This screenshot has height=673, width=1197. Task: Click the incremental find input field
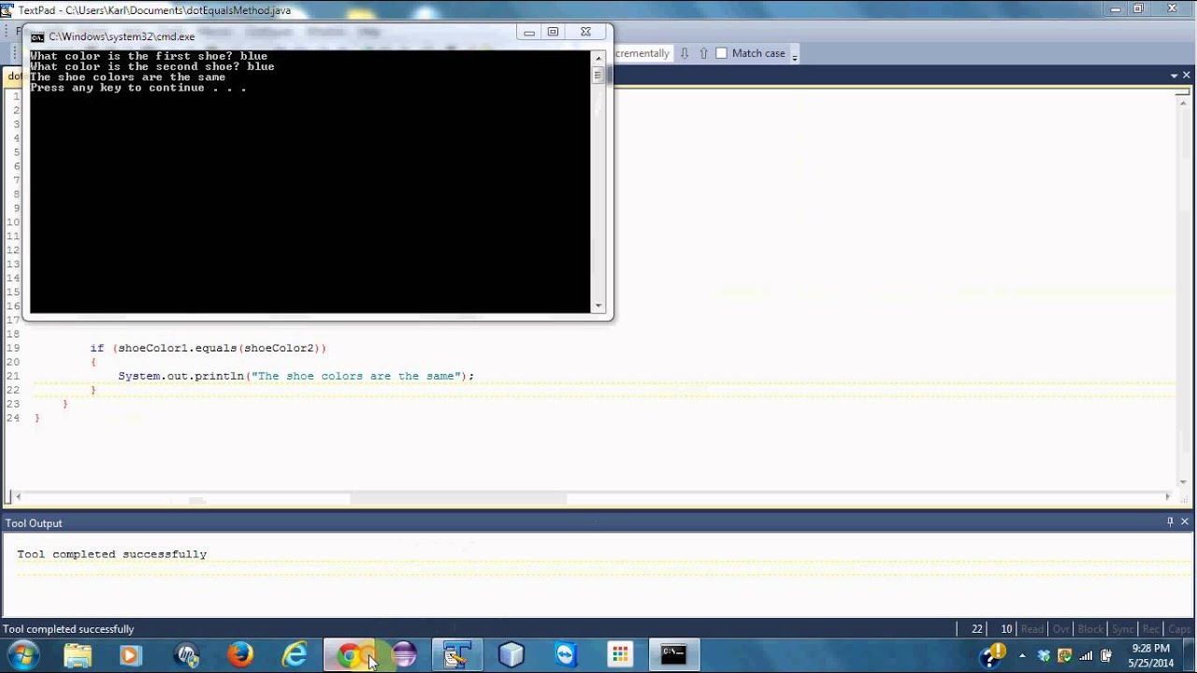[642, 53]
